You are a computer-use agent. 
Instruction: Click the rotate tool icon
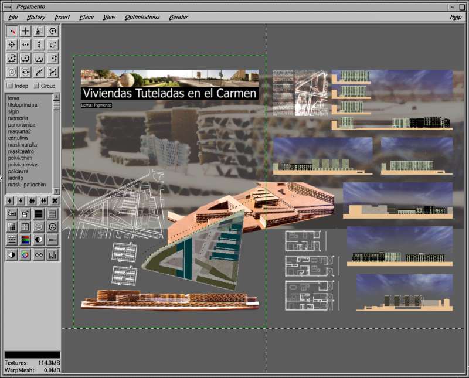coord(53,31)
